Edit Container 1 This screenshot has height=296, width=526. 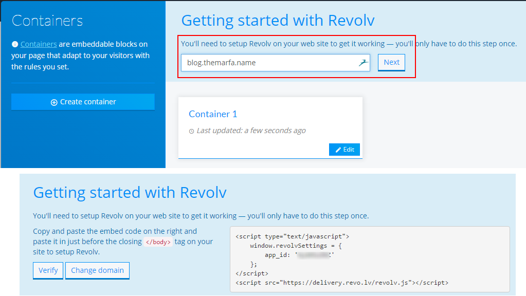pyautogui.click(x=344, y=149)
